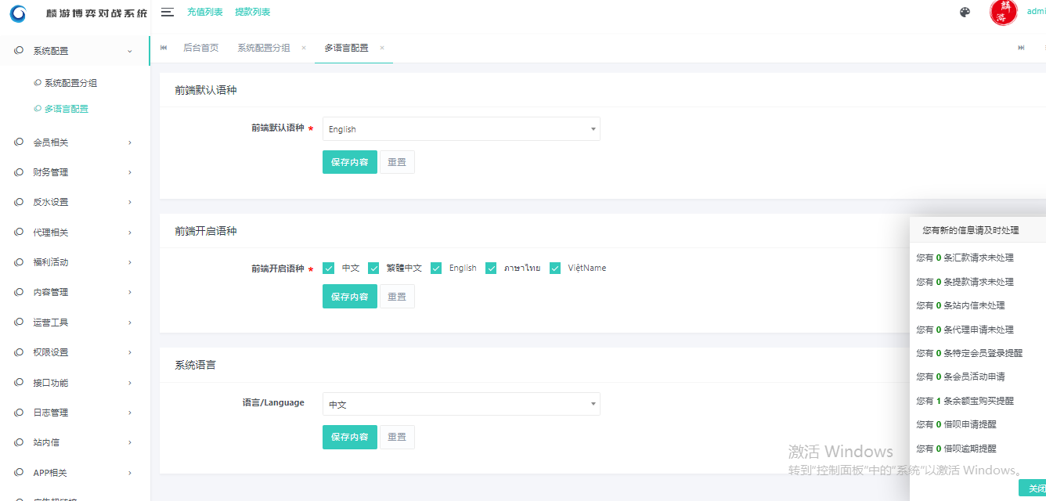Disable the VietName language checkbox

tap(555, 268)
